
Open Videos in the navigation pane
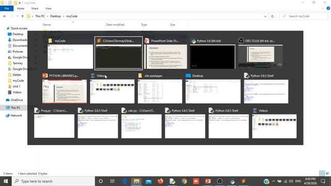14,92
